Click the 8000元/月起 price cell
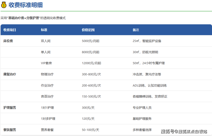The image size is (212, 136). (x=91, y=52)
